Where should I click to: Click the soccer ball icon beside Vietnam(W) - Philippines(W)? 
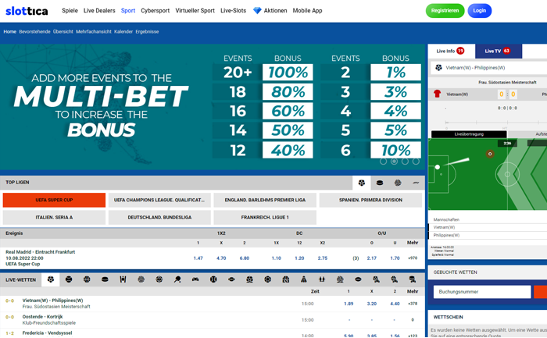pyautogui.click(x=438, y=68)
